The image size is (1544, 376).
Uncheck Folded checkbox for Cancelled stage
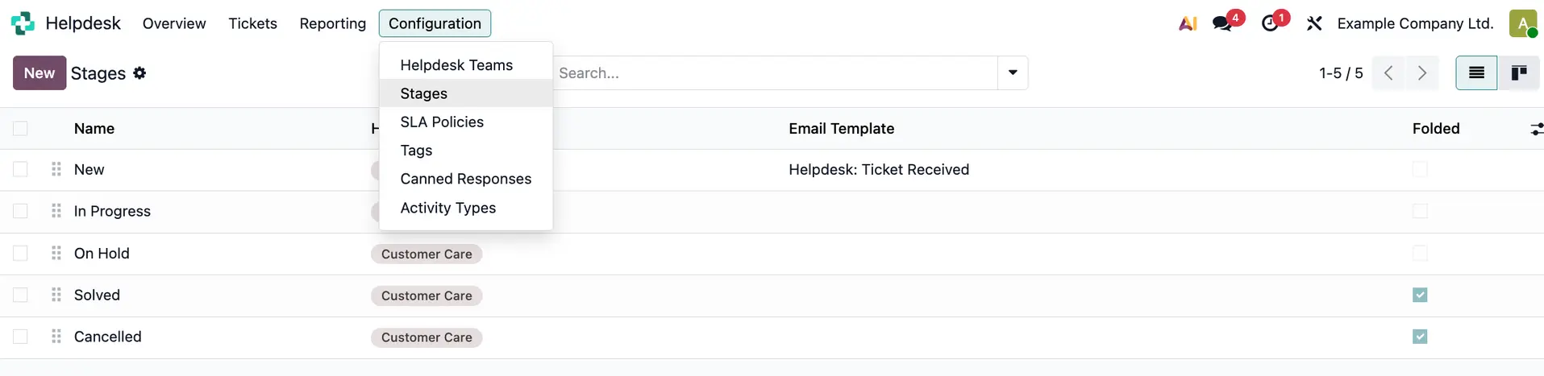click(x=1420, y=337)
